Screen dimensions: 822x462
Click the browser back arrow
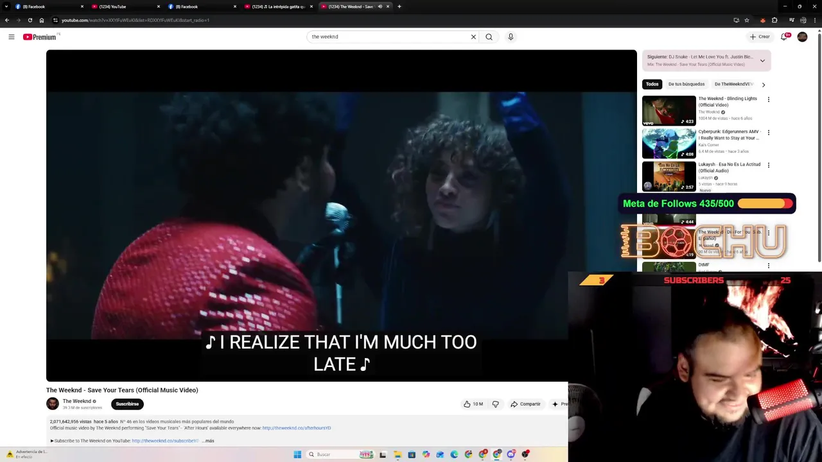(x=7, y=20)
